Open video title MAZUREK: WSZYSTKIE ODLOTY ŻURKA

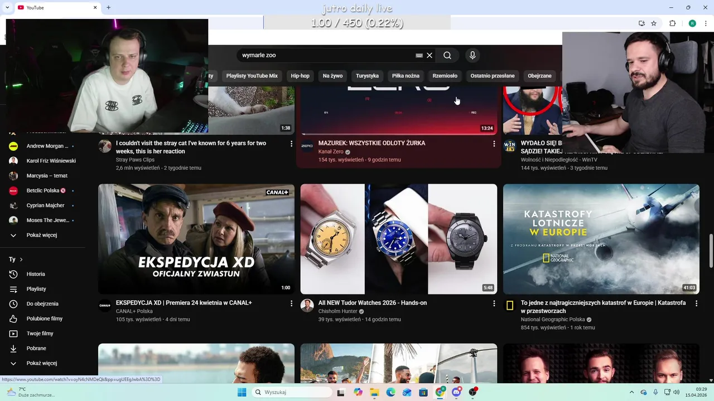[372, 143]
